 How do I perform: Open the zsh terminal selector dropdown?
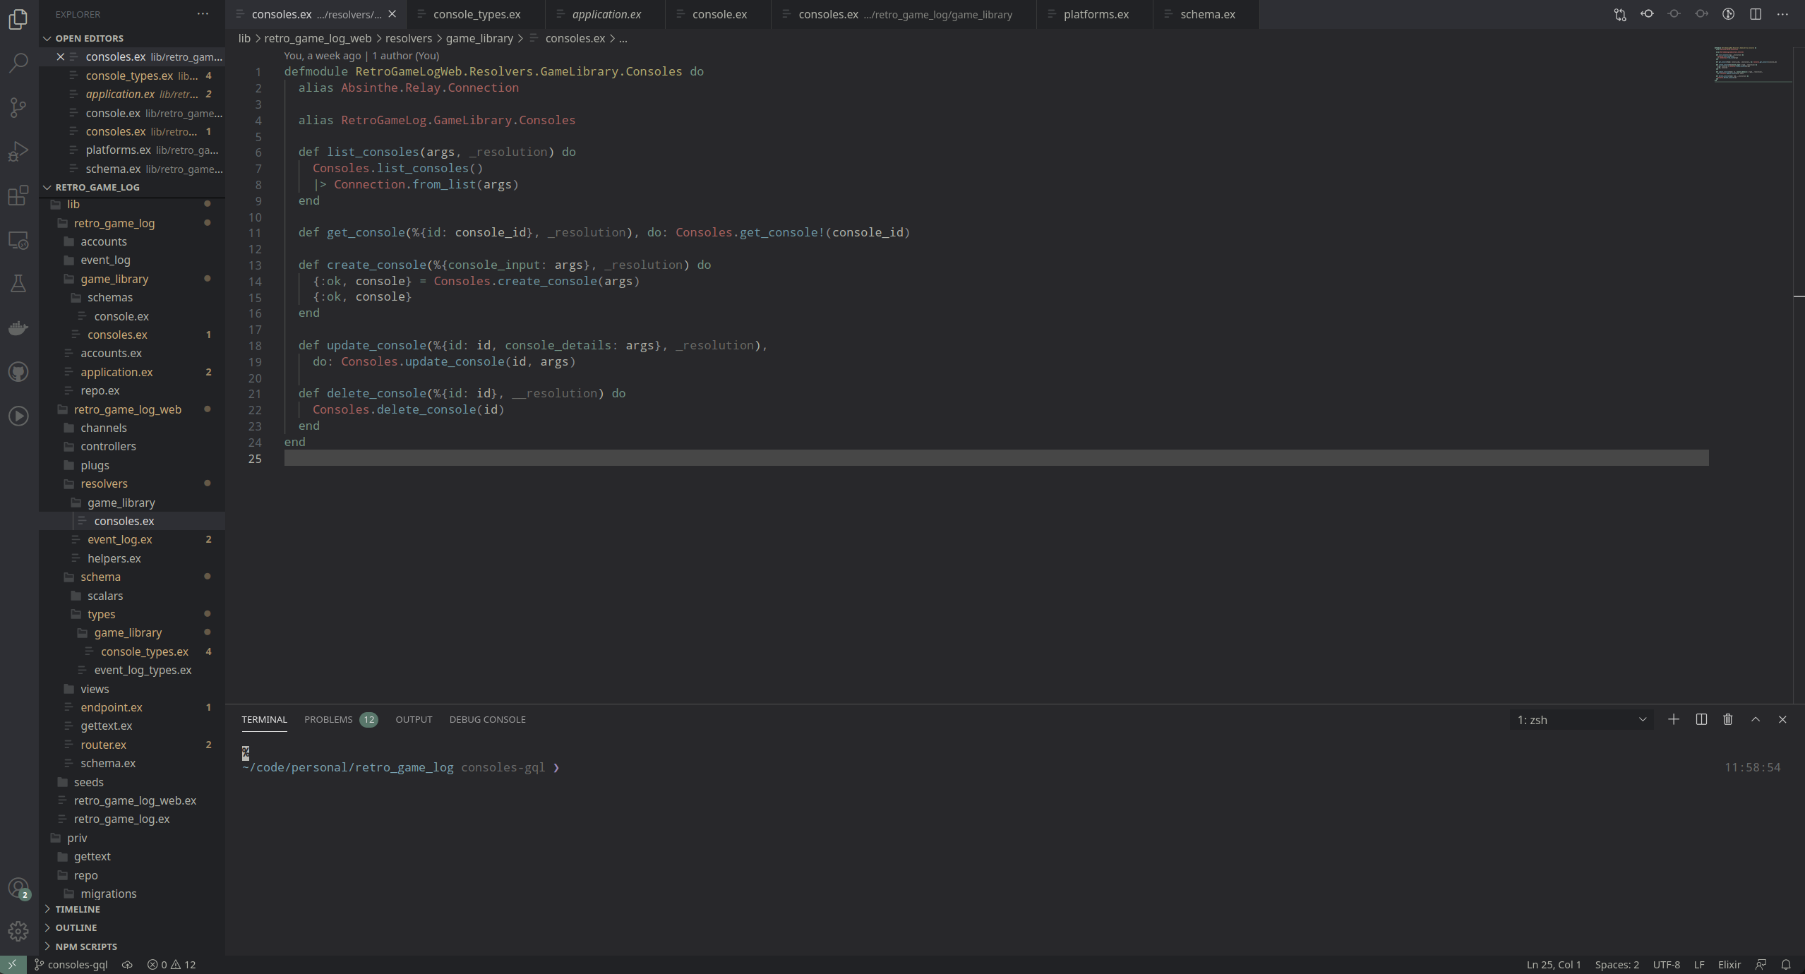tap(1581, 719)
